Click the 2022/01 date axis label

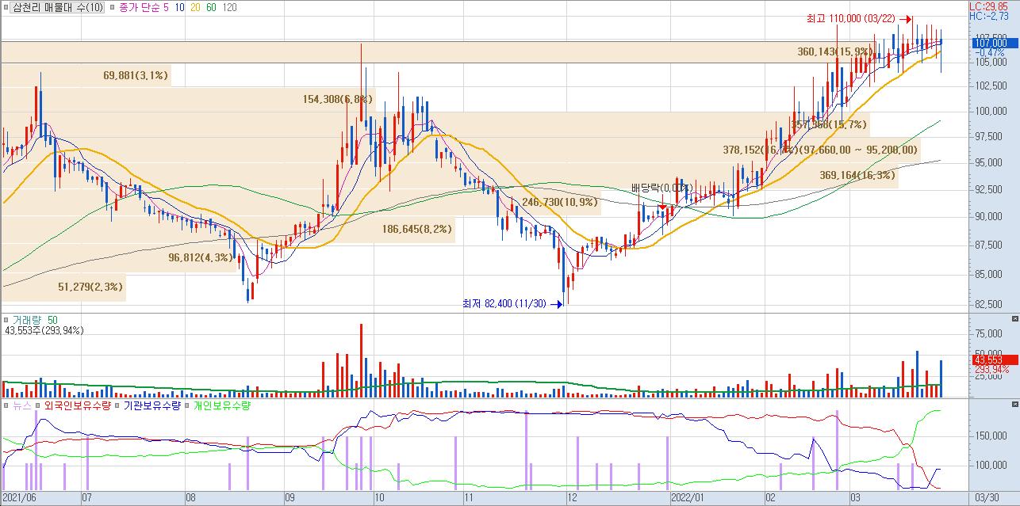coord(688,498)
